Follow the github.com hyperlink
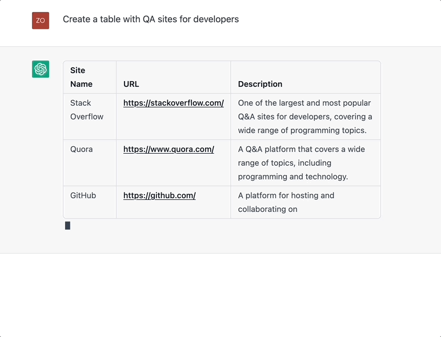Image resolution: width=441 pixels, height=337 pixels. click(159, 196)
